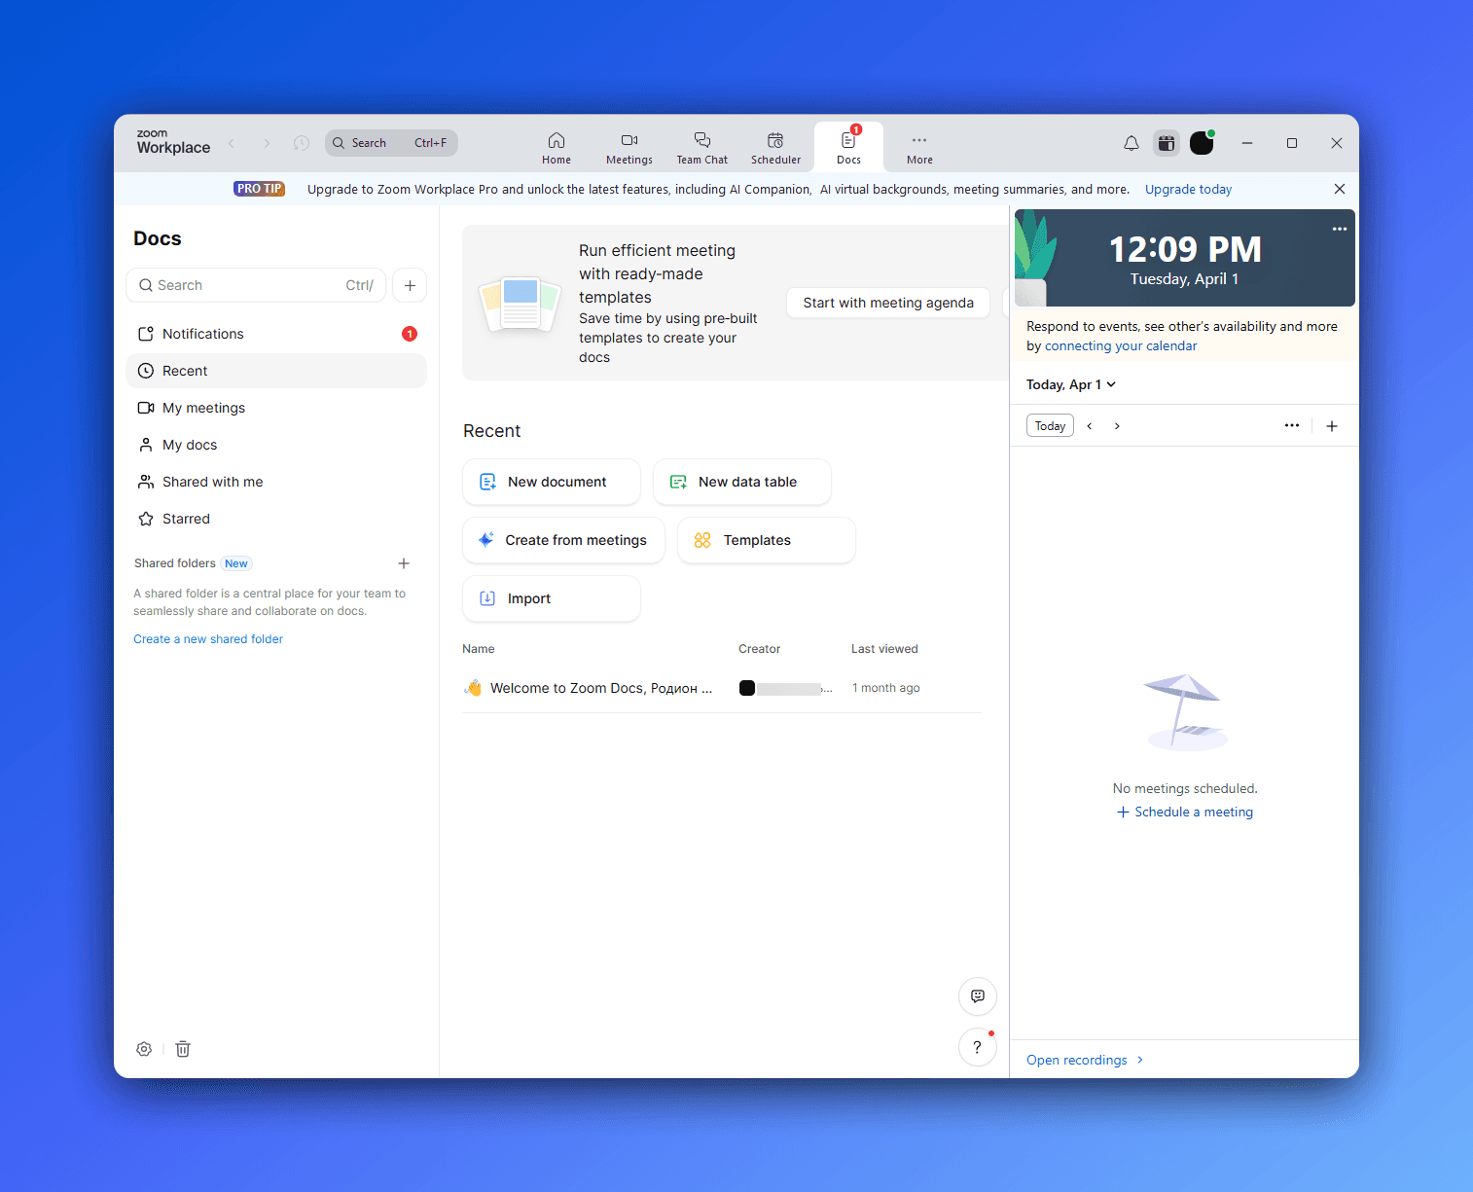
Task: Open the Home tab
Action: tap(557, 147)
